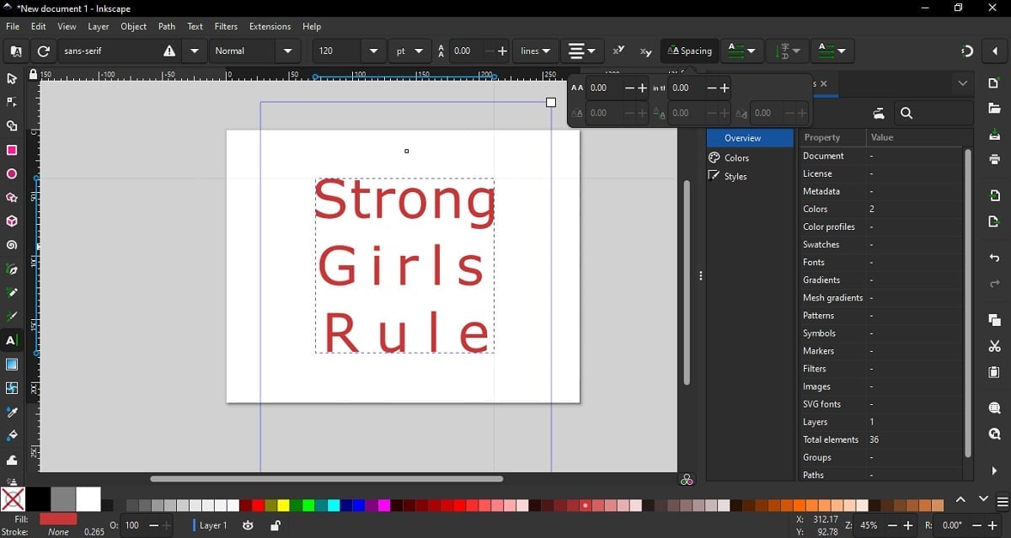
Task: Select the 3D box tool
Action: click(12, 221)
